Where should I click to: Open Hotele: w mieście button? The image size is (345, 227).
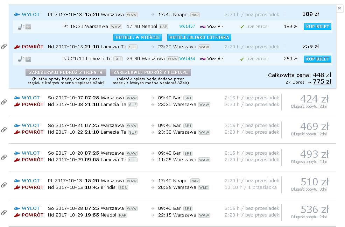(x=138, y=37)
